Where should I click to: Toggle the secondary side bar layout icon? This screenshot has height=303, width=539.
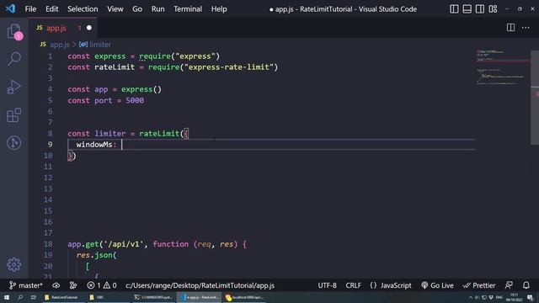(x=480, y=9)
